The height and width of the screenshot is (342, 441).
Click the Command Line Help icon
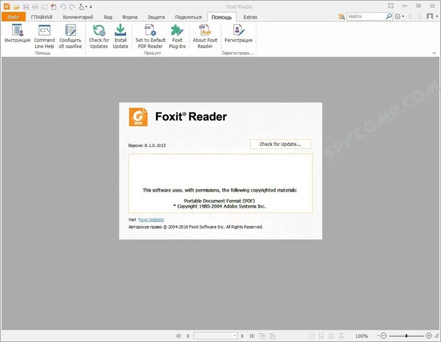click(44, 37)
